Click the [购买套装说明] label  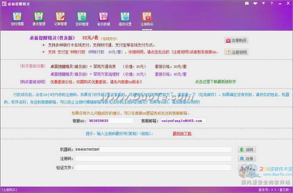pos(33,82)
